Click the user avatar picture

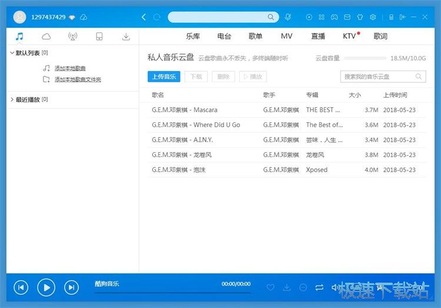coord(19,17)
